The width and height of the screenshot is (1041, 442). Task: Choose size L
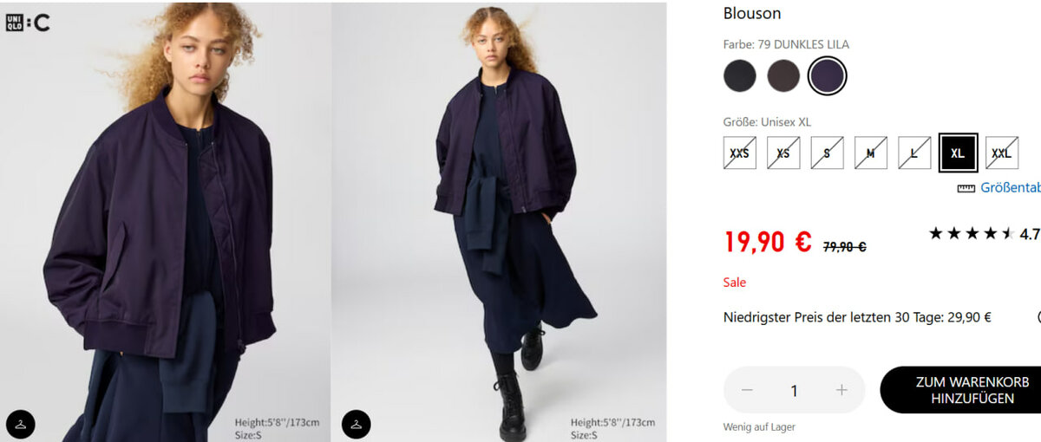[914, 153]
